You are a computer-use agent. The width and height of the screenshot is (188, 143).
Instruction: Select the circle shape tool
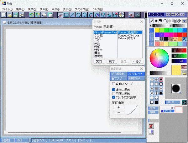pos(79,15)
